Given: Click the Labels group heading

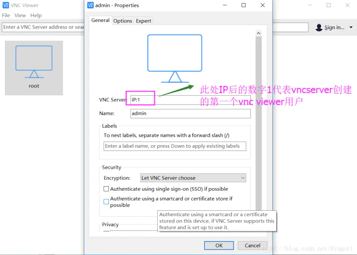Looking at the screenshot, I should pos(109,126).
